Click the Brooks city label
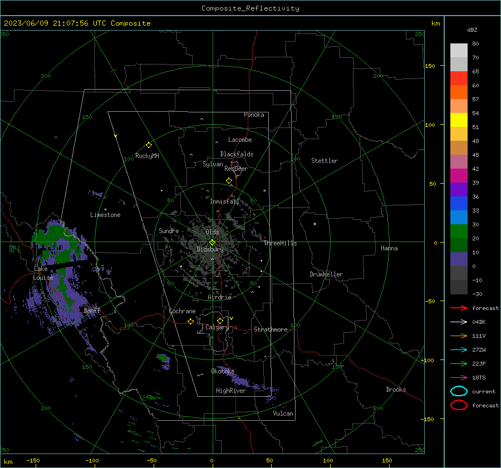 pos(396,390)
